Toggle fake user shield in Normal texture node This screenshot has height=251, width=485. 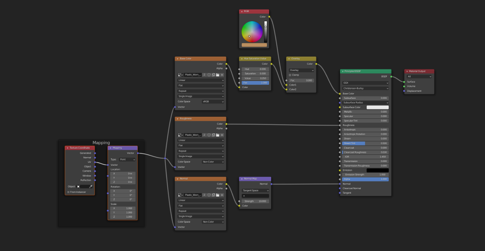point(209,195)
